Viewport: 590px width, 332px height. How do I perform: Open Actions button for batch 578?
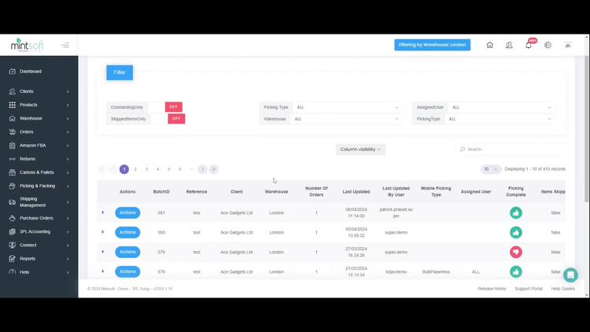(127, 271)
